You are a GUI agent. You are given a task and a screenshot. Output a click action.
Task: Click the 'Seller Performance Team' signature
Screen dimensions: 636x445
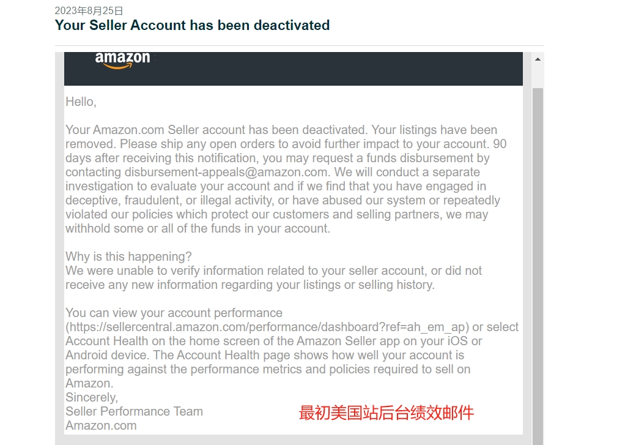(x=135, y=411)
